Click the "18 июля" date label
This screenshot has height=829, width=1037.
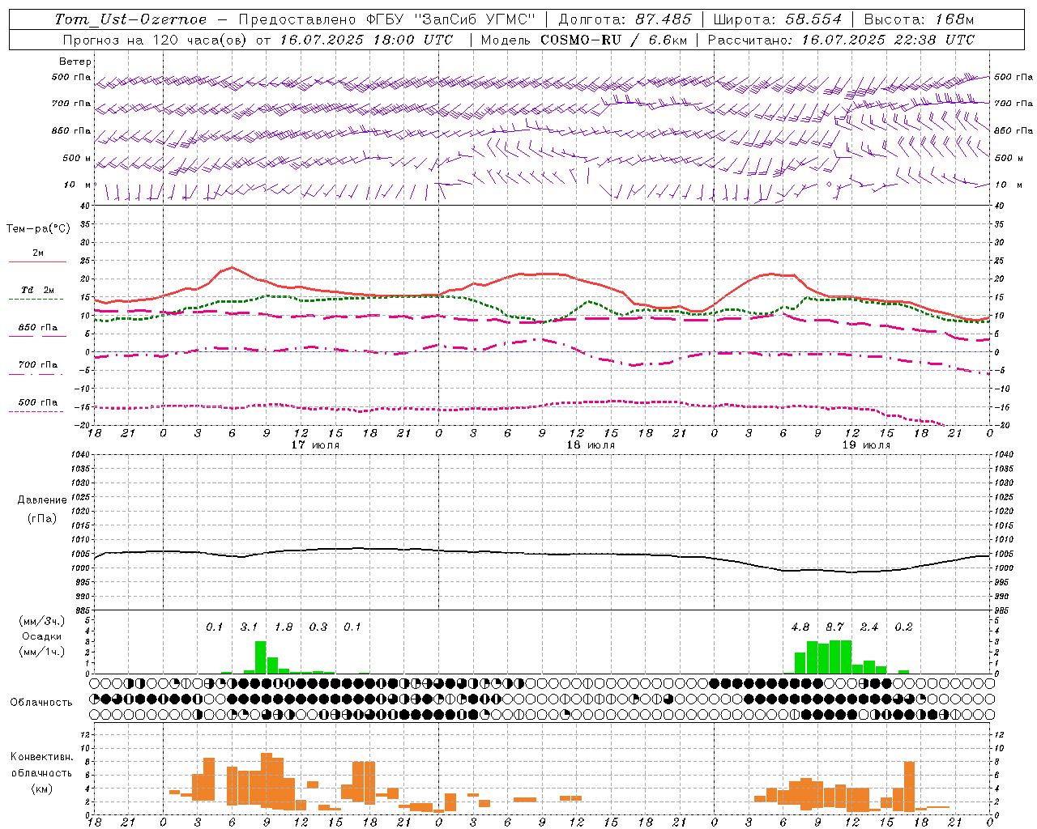pos(591,445)
